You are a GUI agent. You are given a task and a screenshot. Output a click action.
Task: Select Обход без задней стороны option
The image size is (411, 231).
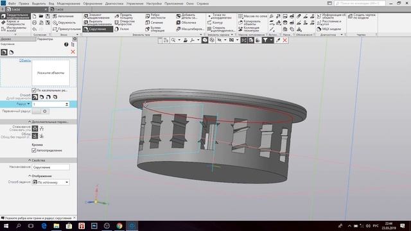point(35,135)
